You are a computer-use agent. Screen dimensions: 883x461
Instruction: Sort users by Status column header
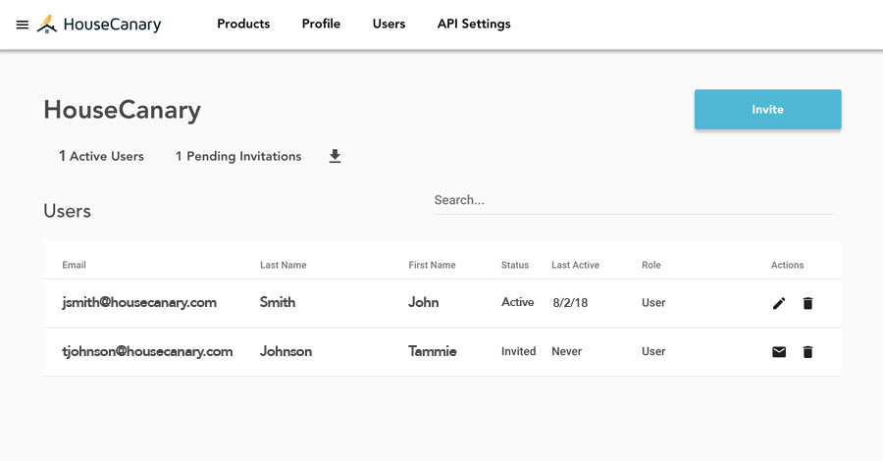pos(514,265)
